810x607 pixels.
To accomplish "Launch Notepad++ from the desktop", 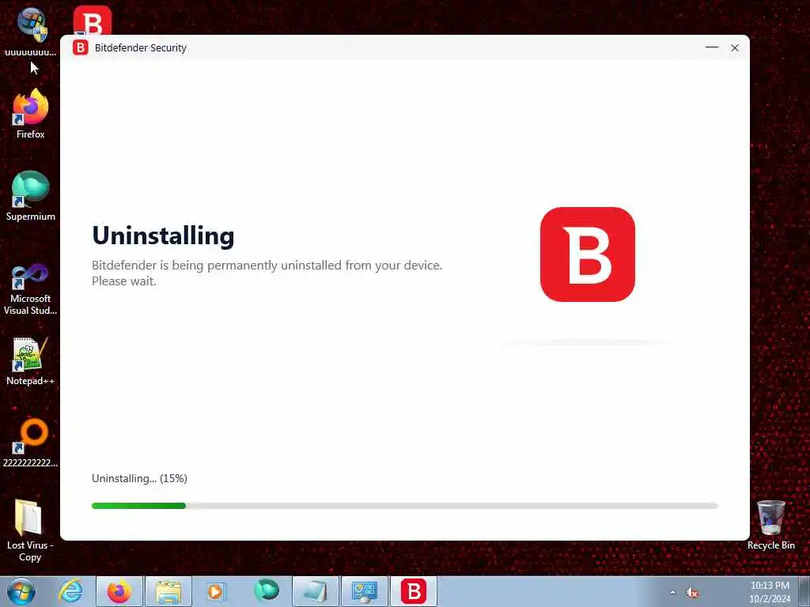I will (31, 360).
